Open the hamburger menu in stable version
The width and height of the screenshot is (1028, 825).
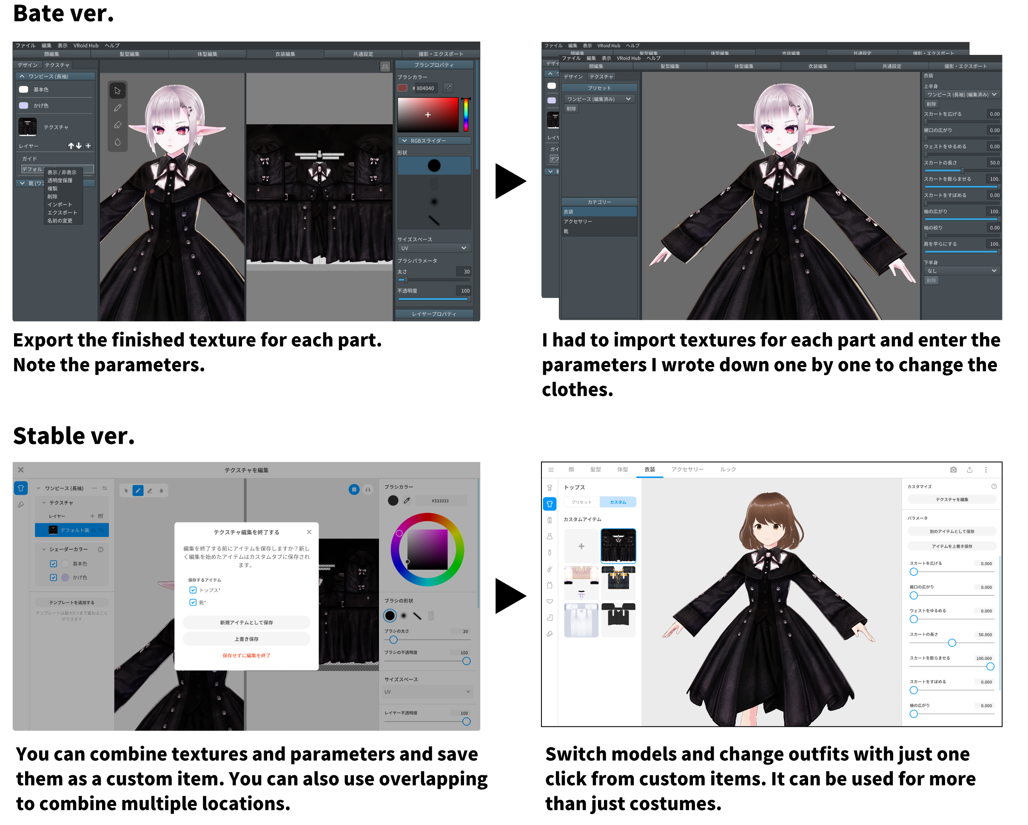click(x=552, y=471)
